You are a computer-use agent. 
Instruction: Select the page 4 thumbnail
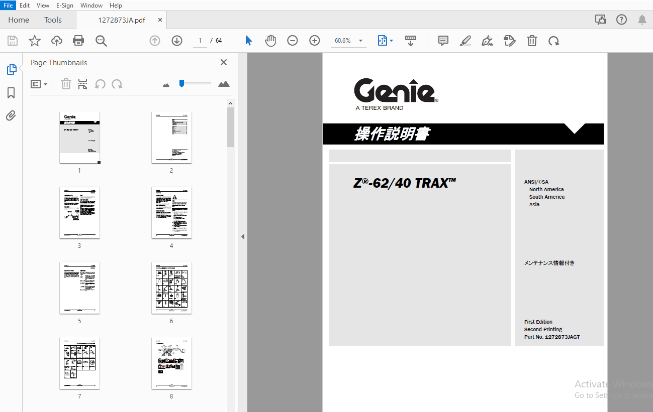click(x=171, y=213)
